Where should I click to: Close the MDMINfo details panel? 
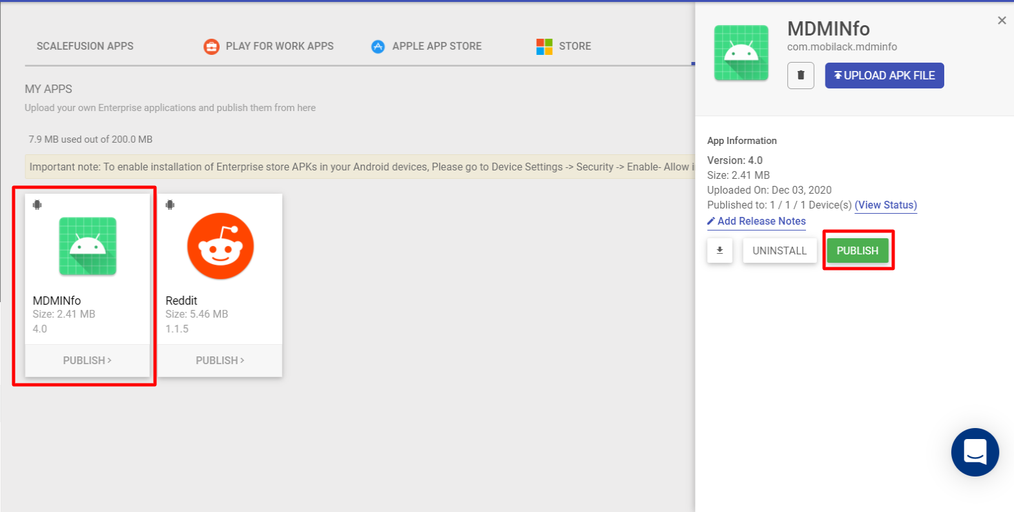click(x=1002, y=21)
